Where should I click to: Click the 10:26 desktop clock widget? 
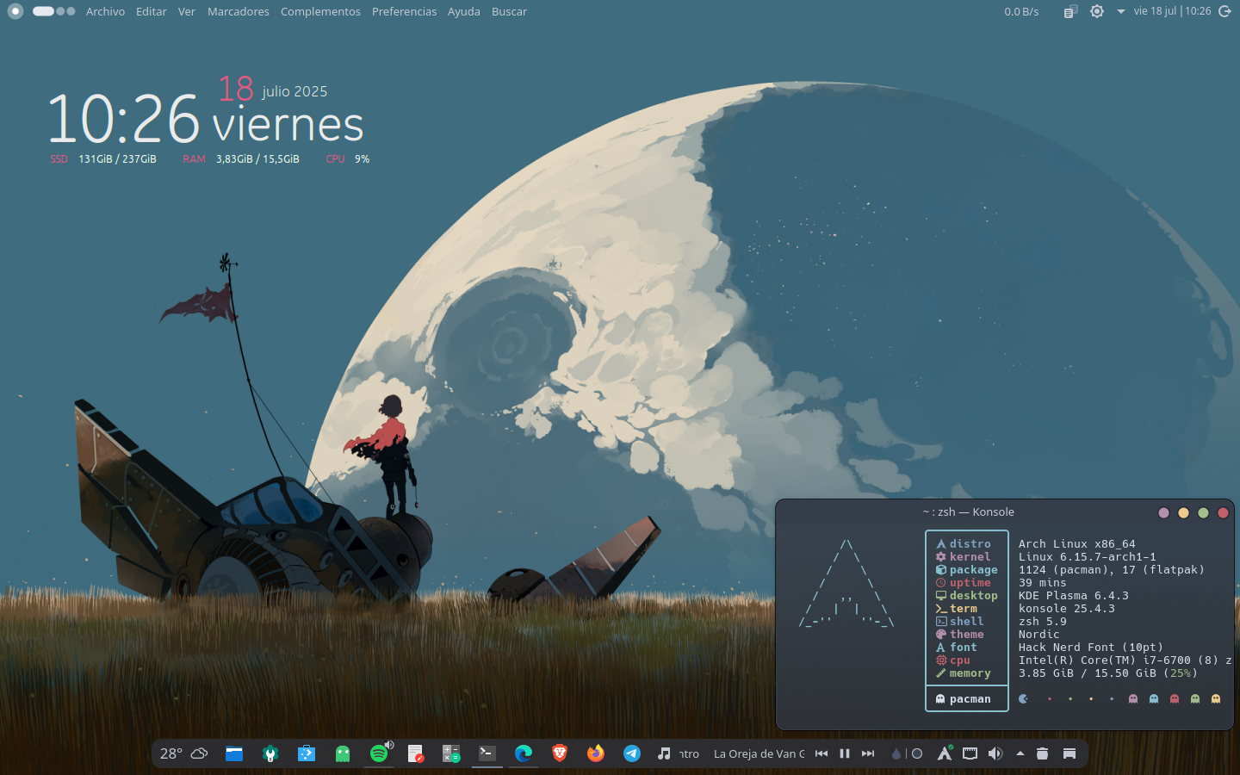point(123,119)
